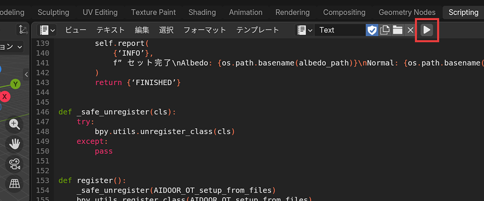Unlink the text with the X icon
This screenshot has width=484, height=201.
(x=410, y=30)
